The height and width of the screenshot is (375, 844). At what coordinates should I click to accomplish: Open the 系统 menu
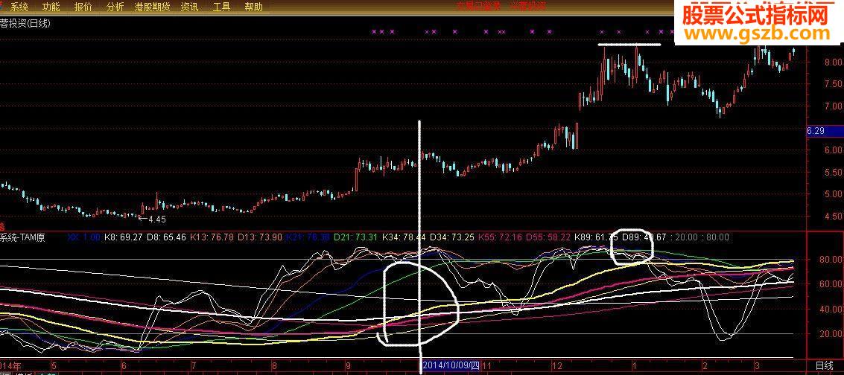point(19,7)
